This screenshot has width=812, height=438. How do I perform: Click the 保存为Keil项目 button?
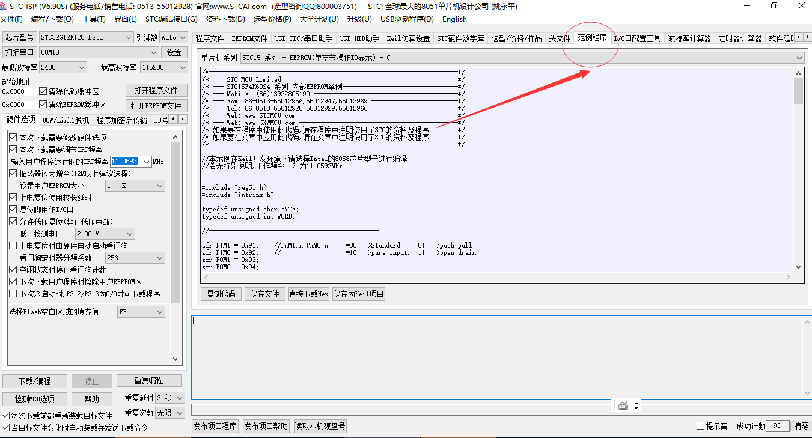coord(358,294)
